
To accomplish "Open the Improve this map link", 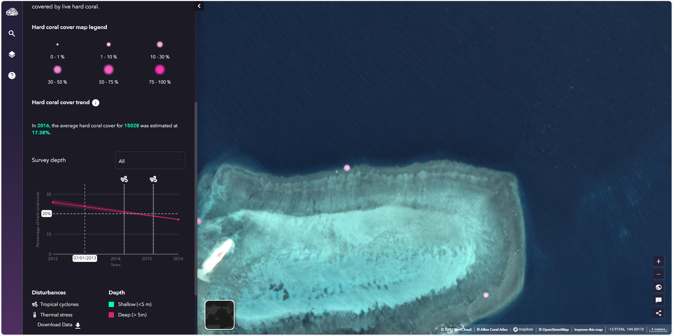I will [588, 330].
